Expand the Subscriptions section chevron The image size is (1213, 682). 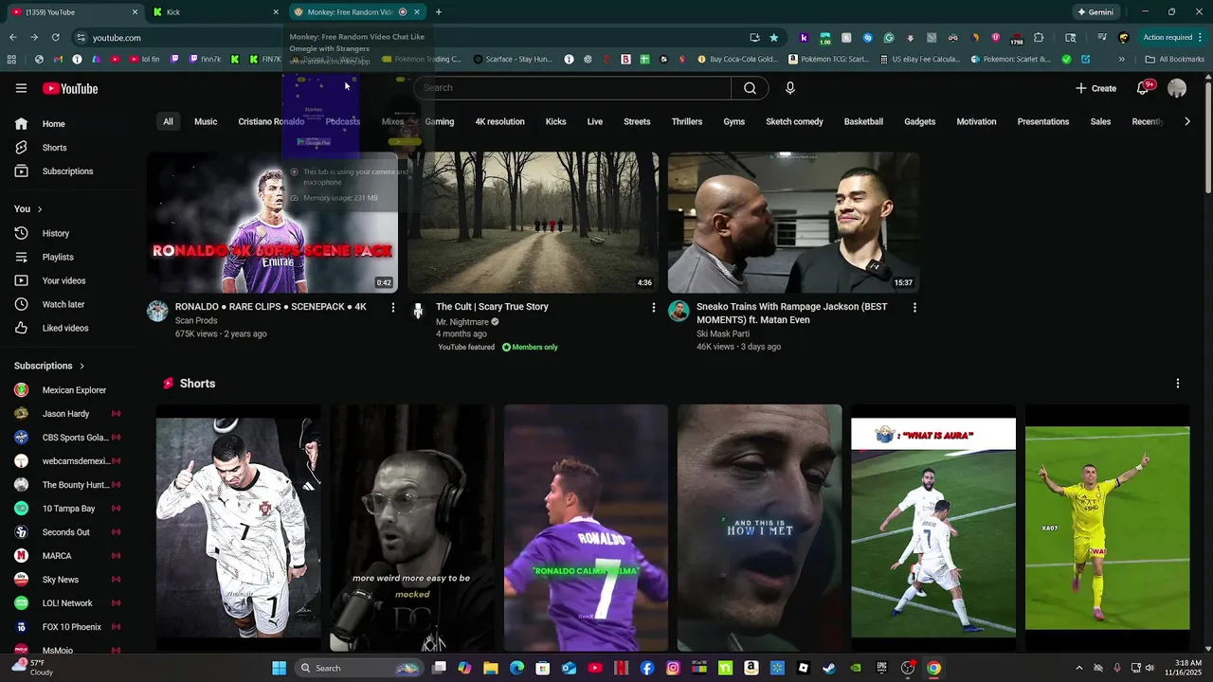(81, 366)
